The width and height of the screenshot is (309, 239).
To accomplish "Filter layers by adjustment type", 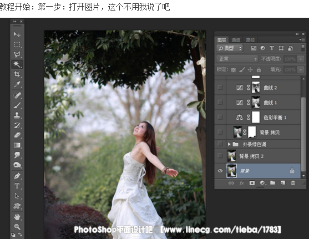I will click(x=263, y=48).
